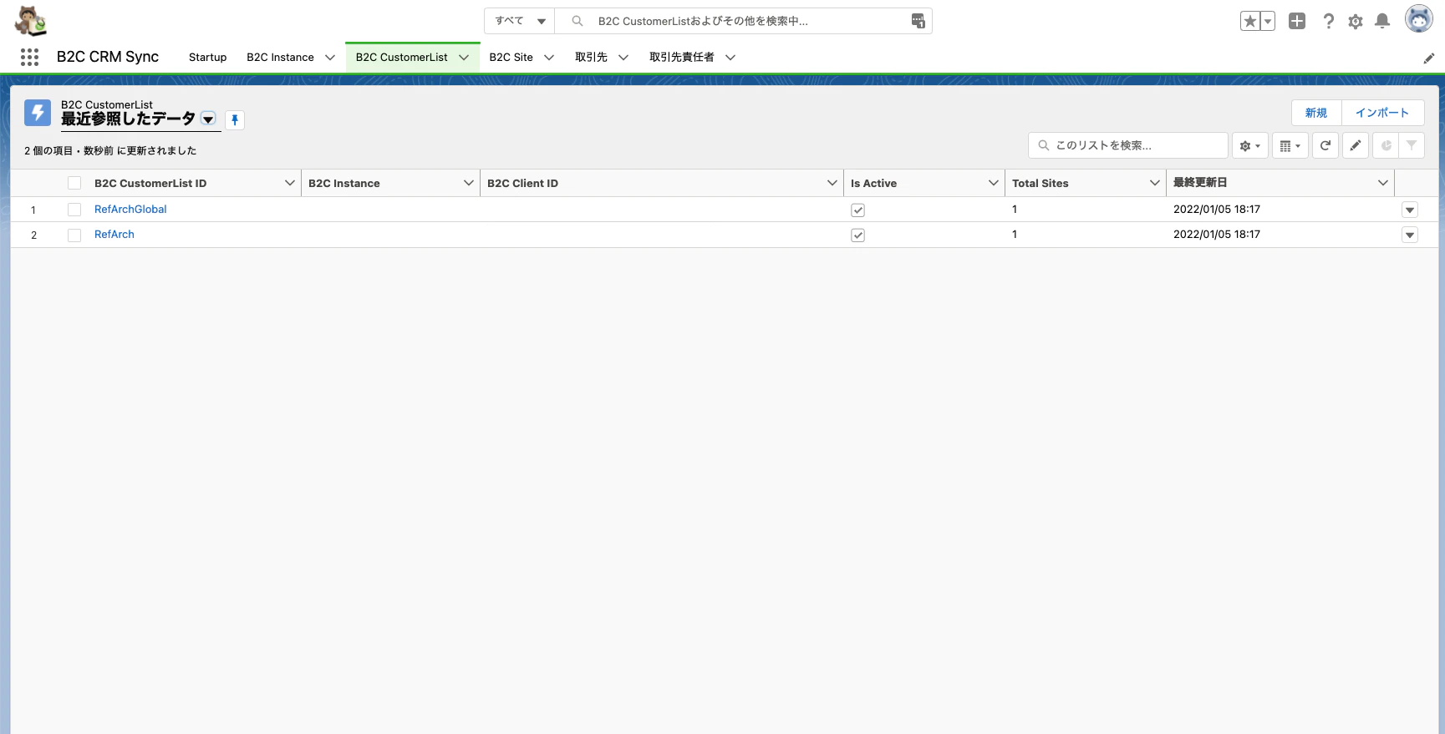Viewport: 1445px width, 734px height.
Task: Open the list view picker dropdown arrow
Action: click(x=208, y=119)
